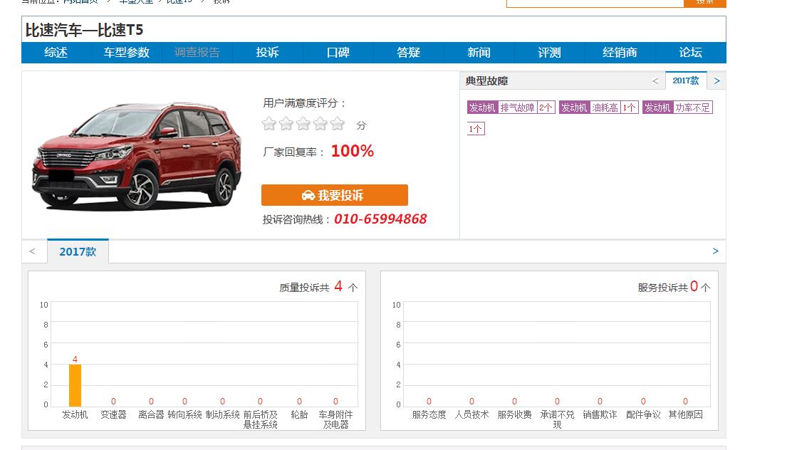Switch to the 口碑 tab
This screenshot has height=450, width=787.
pos(338,52)
